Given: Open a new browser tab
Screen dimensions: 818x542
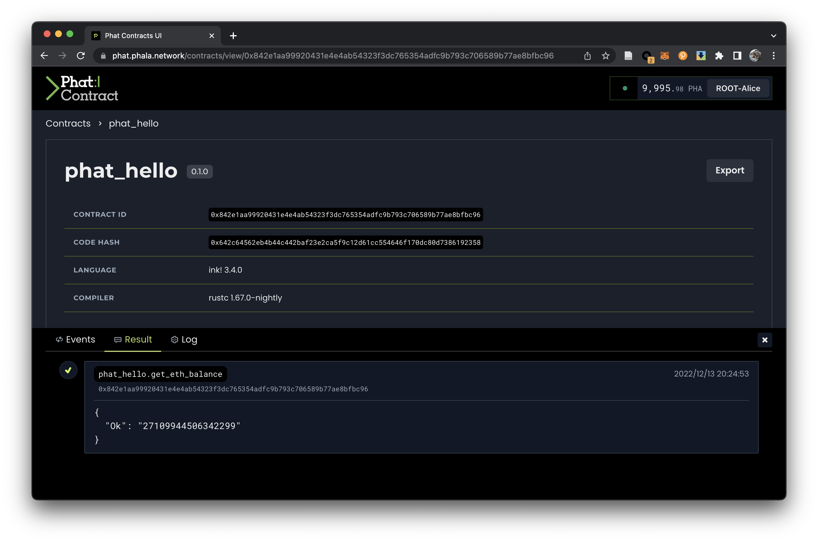Looking at the screenshot, I should (233, 35).
